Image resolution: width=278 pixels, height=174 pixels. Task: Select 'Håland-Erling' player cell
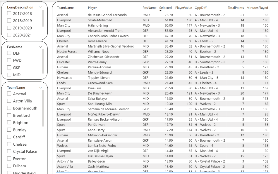[98, 25]
